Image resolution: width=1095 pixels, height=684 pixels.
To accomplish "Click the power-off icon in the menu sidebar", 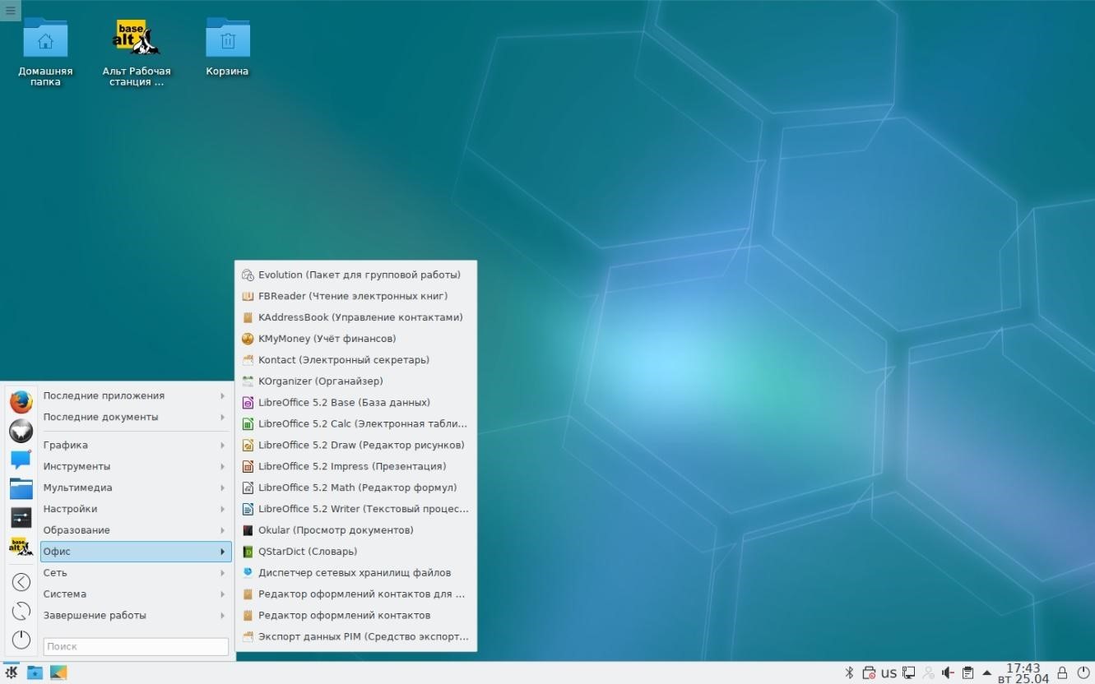I will click(x=21, y=640).
